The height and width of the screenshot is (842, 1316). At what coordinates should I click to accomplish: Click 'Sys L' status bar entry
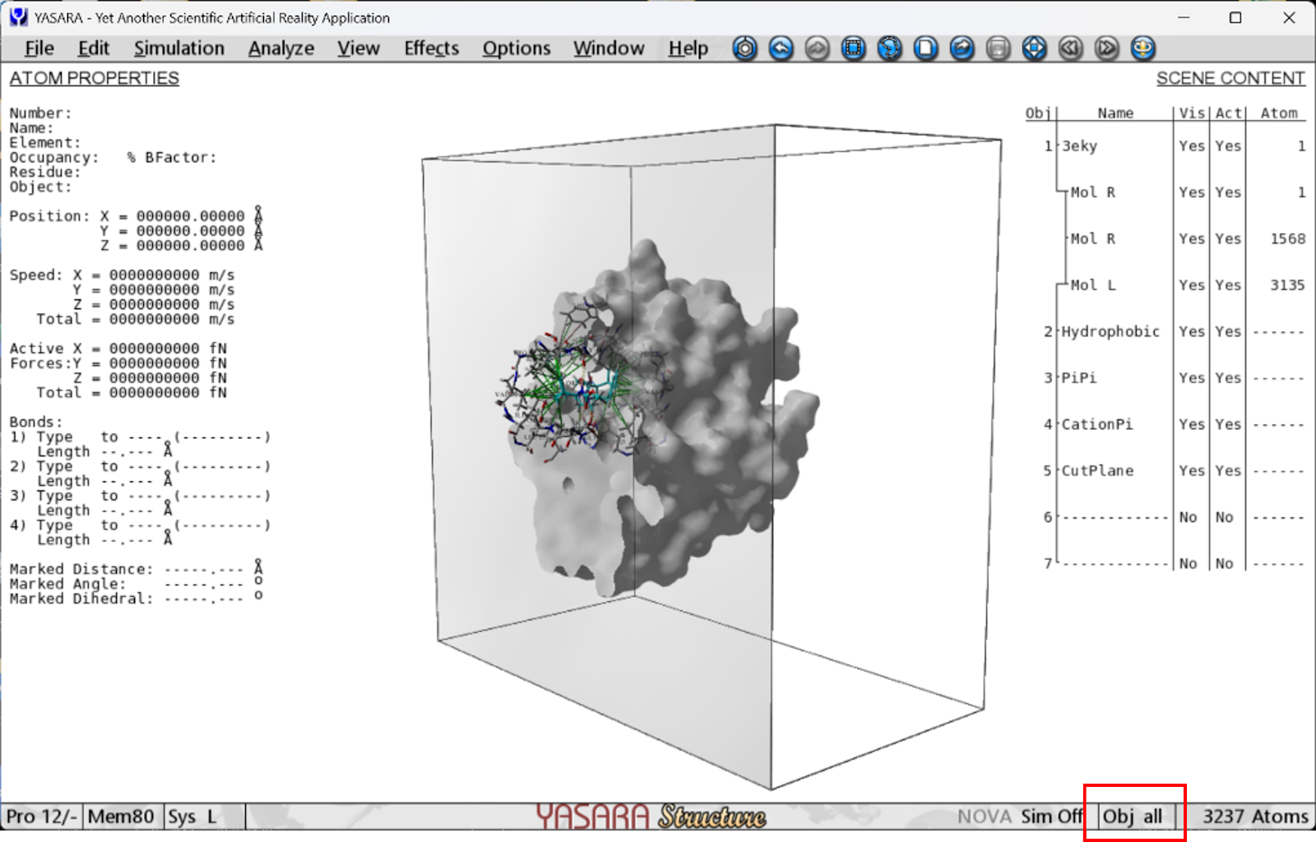(192, 817)
